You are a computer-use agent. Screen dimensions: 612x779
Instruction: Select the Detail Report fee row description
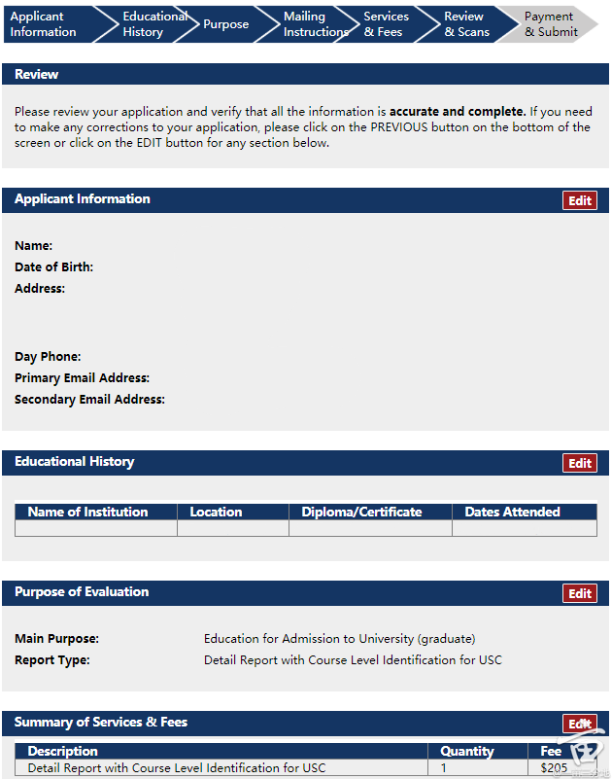[177, 768]
